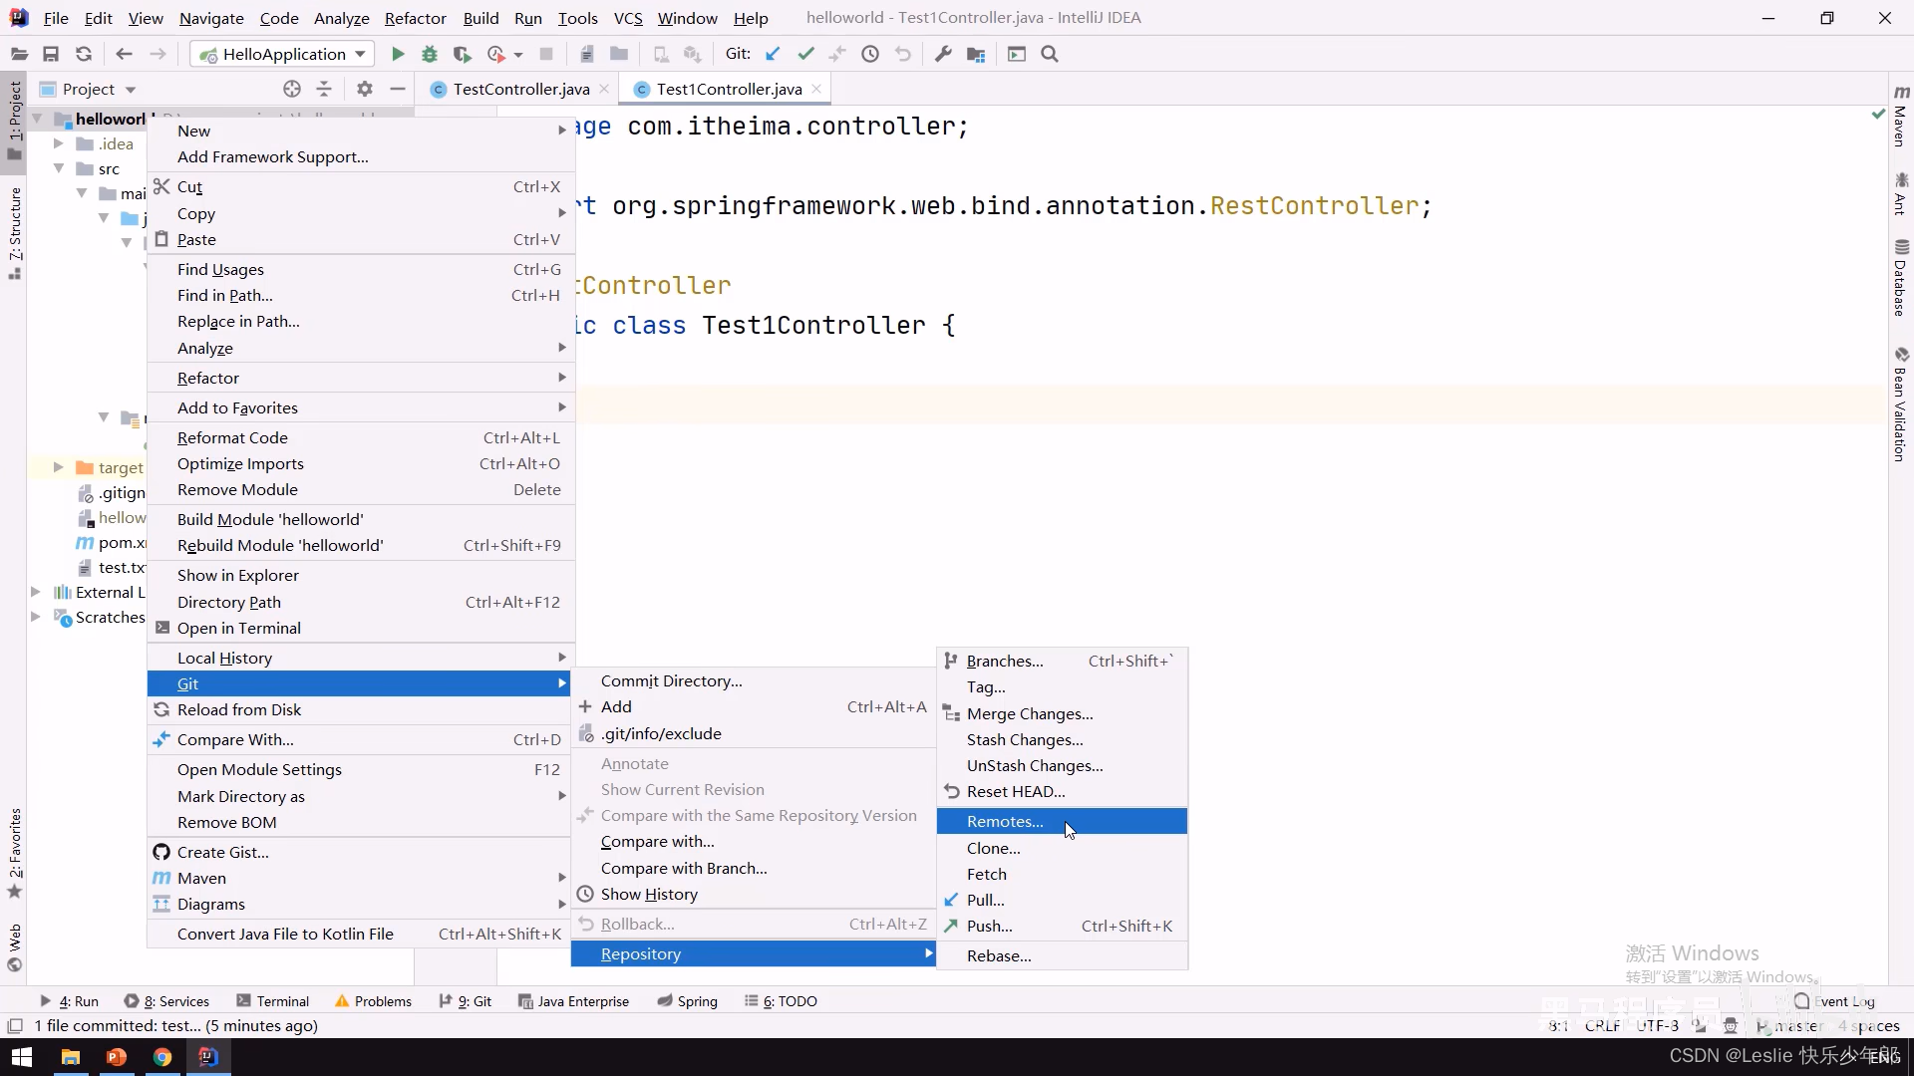The height and width of the screenshot is (1076, 1914).
Task: Click Search Everywhere magnifier icon
Action: (x=1050, y=54)
